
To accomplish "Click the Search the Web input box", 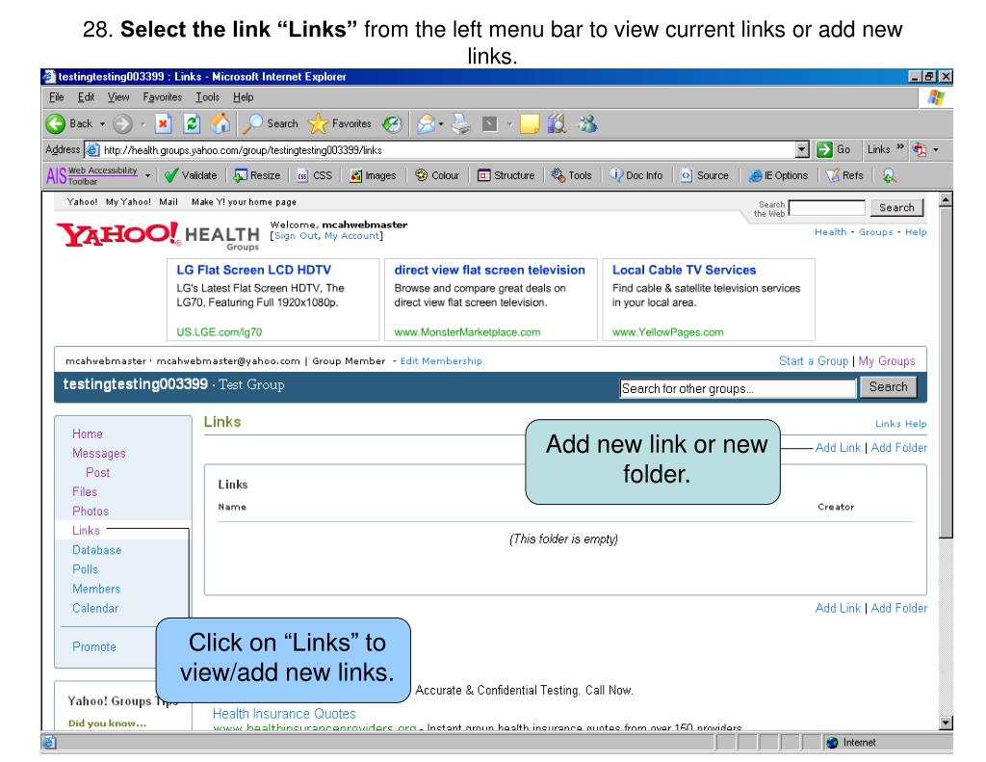I will click(827, 208).
